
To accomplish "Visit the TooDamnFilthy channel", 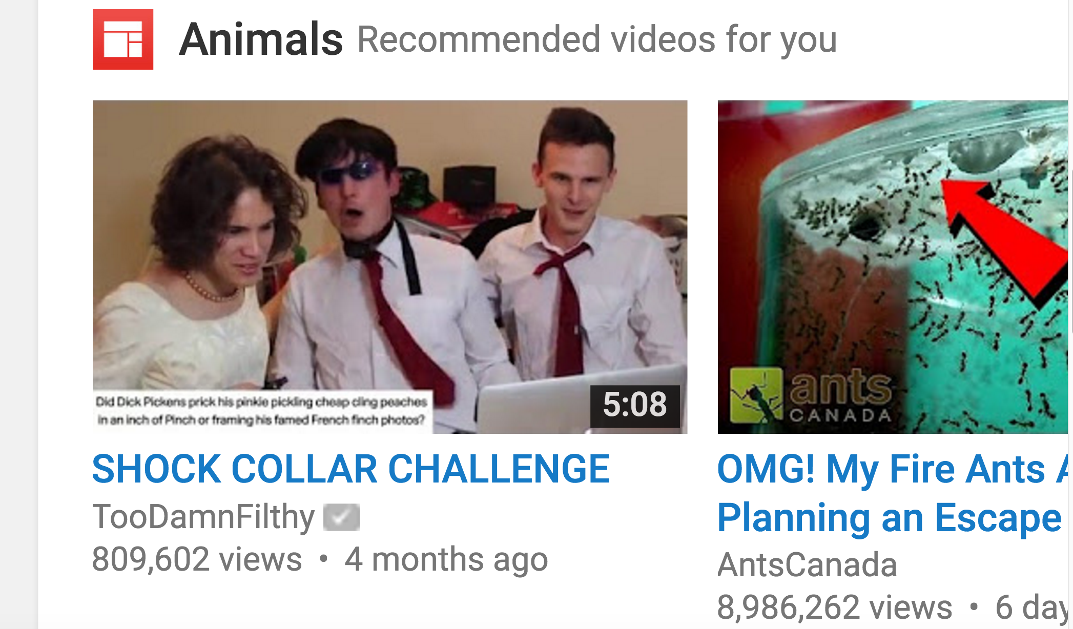I will [x=203, y=516].
